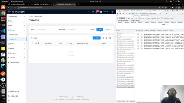Click the DevTools inspect element picker icon
This screenshot has height=103, width=184.
(x=118, y=11)
